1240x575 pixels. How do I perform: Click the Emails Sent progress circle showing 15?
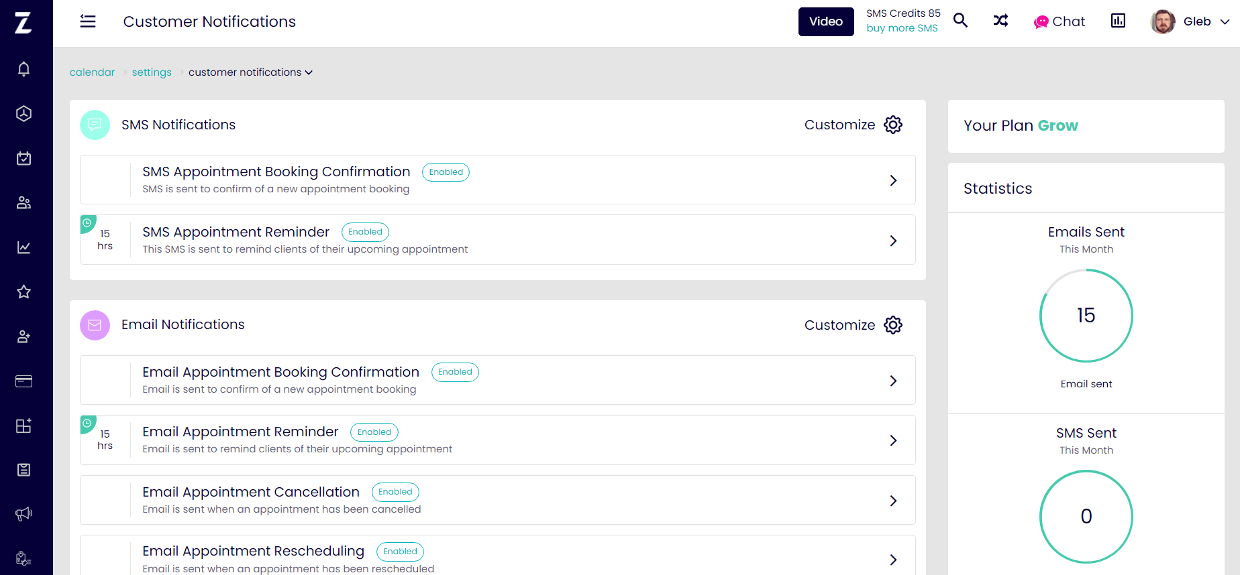tap(1086, 316)
